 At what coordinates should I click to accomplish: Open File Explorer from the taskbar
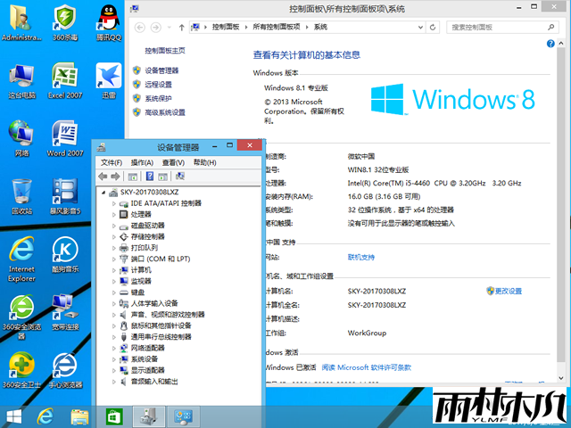tap(79, 416)
